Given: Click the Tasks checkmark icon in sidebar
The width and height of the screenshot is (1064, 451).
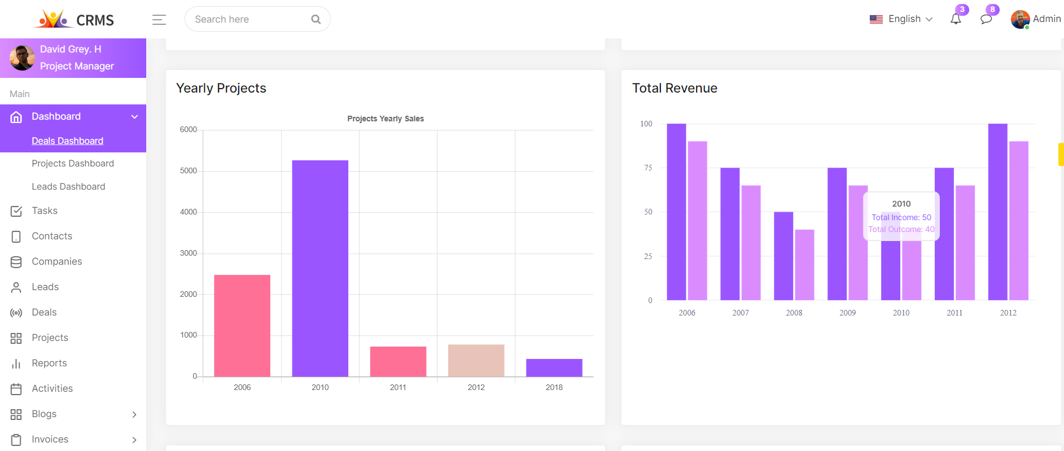Looking at the screenshot, I should (x=16, y=211).
